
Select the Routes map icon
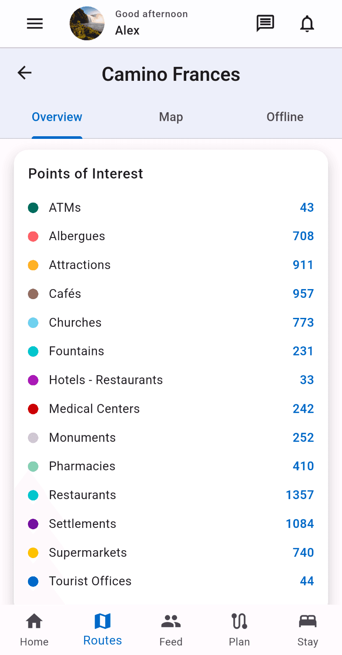pos(103,621)
